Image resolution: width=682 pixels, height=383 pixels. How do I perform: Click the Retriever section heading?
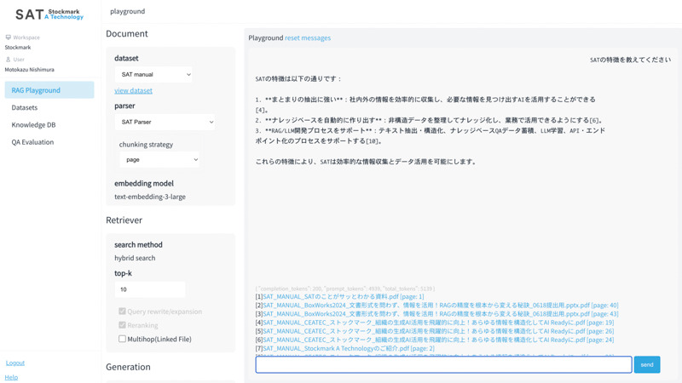(124, 220)
